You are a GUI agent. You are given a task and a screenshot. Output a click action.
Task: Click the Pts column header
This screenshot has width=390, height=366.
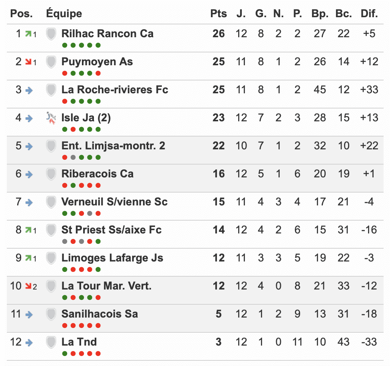click(x=219, y=14)
